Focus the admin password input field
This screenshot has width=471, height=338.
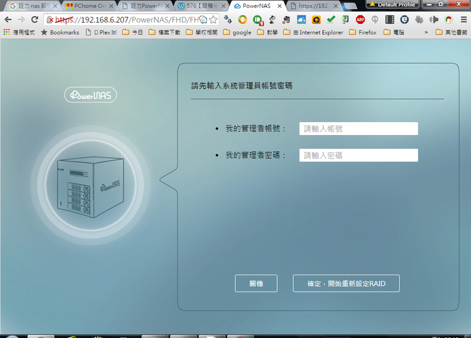click(358, 155)
